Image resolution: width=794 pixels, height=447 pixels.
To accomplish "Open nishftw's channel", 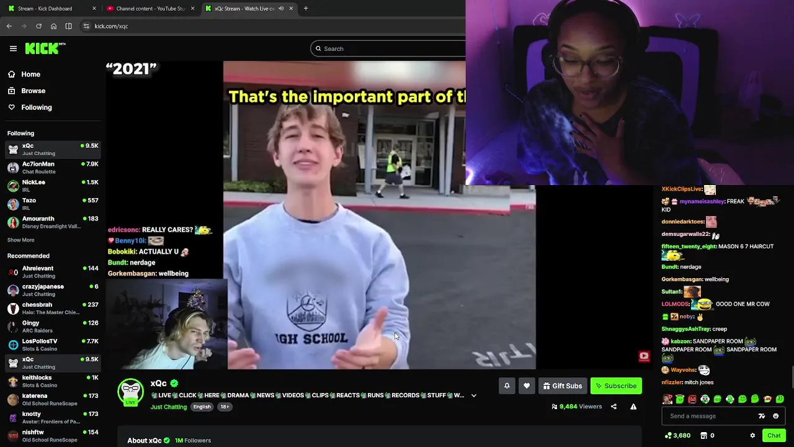I will click(53, 436).
